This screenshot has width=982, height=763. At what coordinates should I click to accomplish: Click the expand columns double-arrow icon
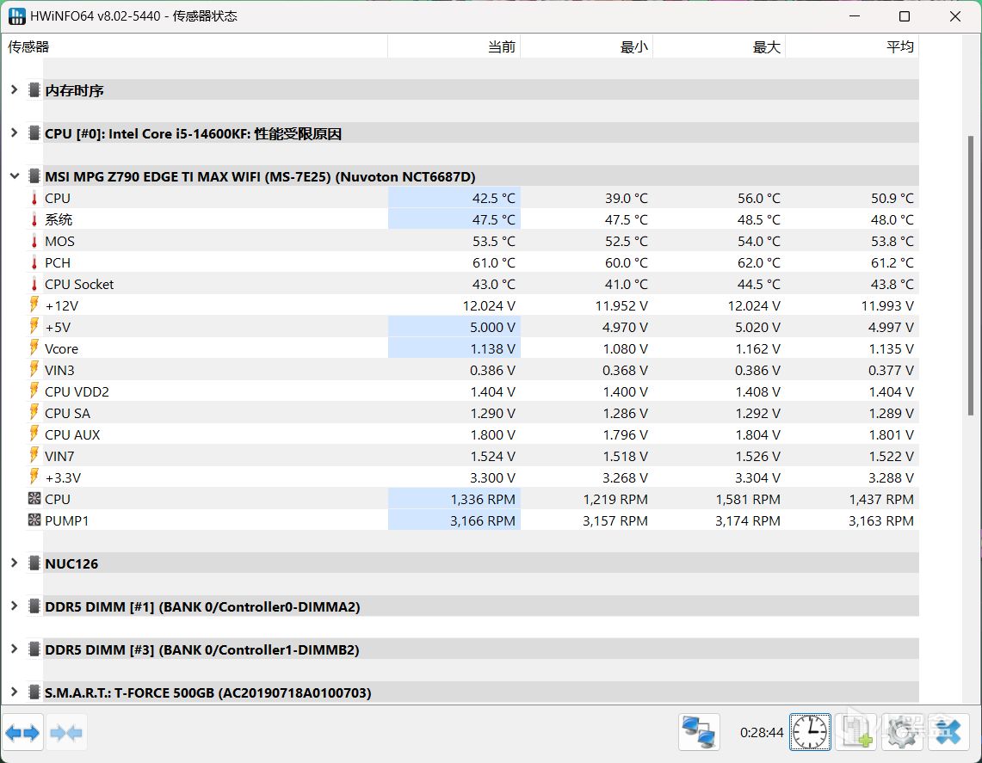click(22, 732)
